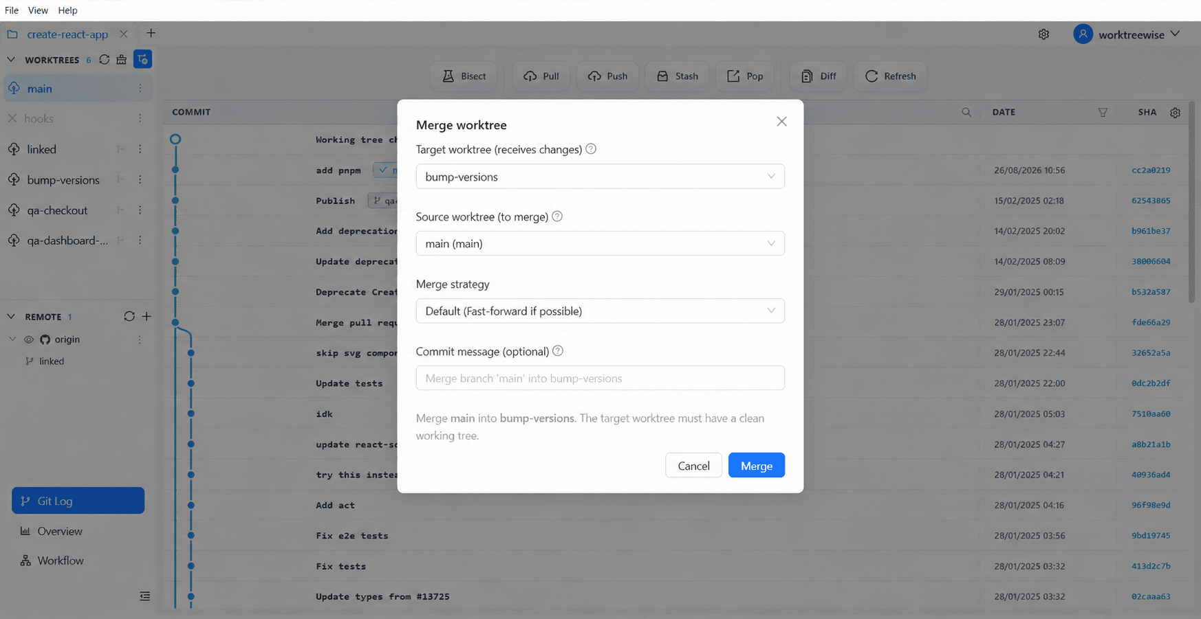Click the Commit message input field
Screen dimensions: 1201x619
600,379
